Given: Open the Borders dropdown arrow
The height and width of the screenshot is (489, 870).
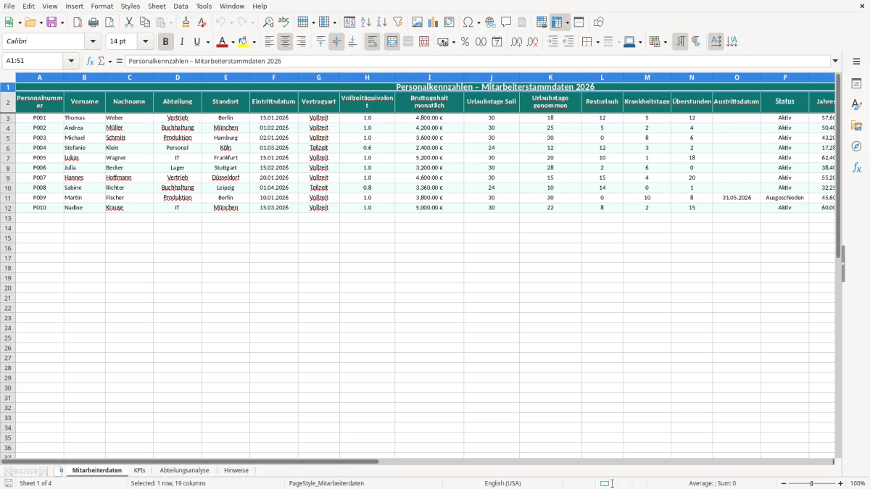Looking at the screenshot, I should [597, 42].
